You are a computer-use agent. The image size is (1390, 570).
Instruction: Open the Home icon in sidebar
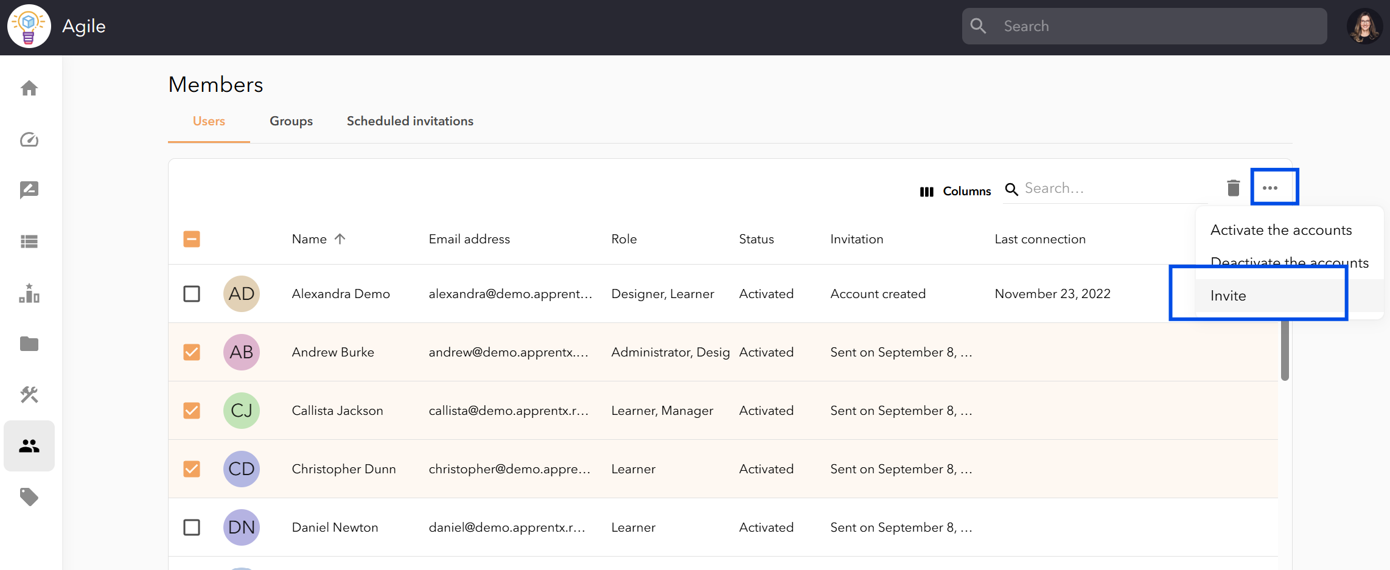click(29, 89)
